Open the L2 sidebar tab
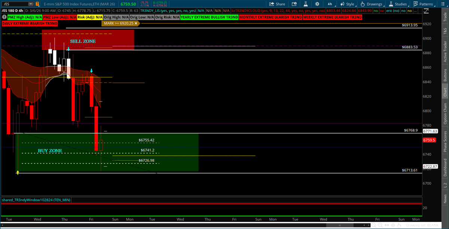 pos(445,185)
